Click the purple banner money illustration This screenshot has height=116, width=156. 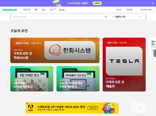(x=57, y=3)
